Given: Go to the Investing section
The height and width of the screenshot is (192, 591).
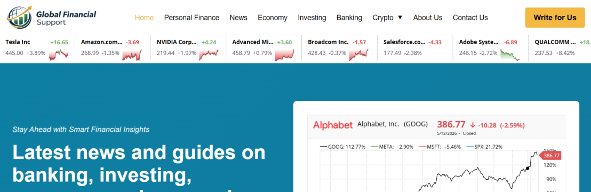Looking at the screenshot, I should 312,18.
